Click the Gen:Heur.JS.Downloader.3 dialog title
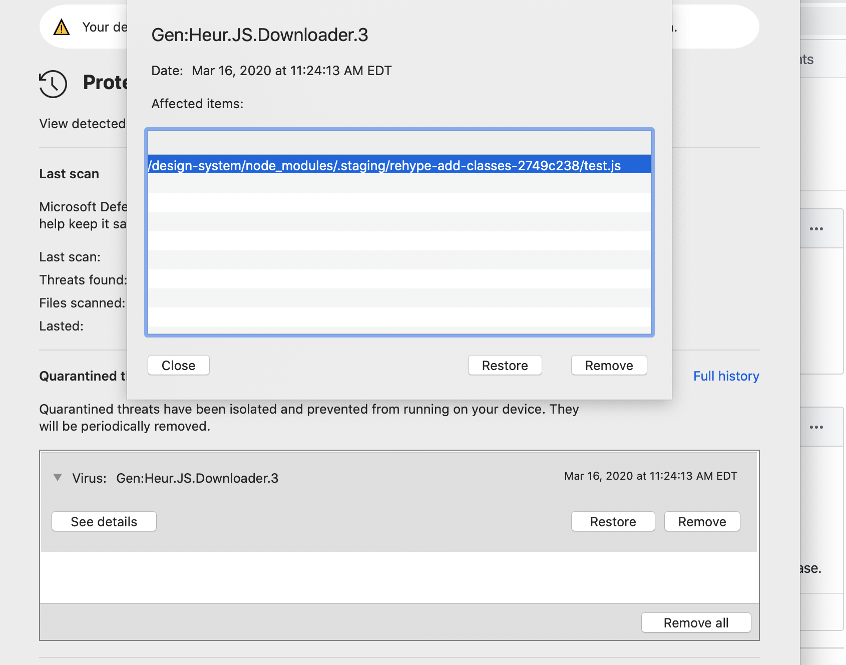The height and width of the screenshot is (665, 846). click(260, 35)
